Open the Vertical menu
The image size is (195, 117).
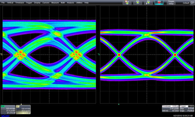point(10,3)
